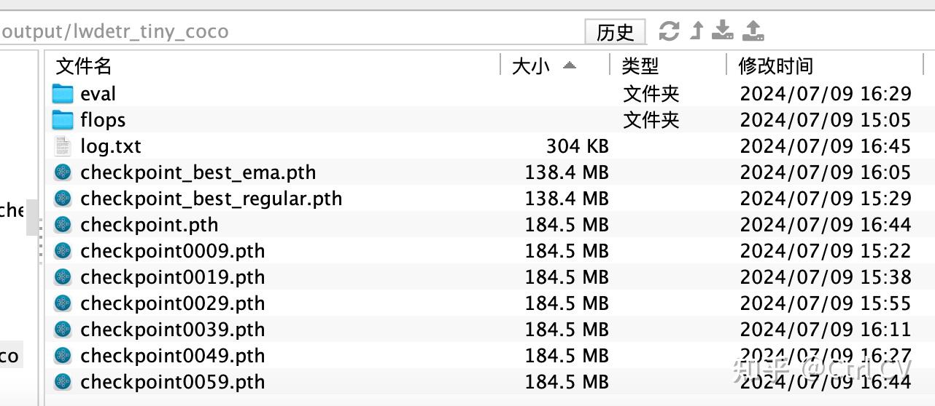
Task: Click the remote path input field
Action: [290, 32]
